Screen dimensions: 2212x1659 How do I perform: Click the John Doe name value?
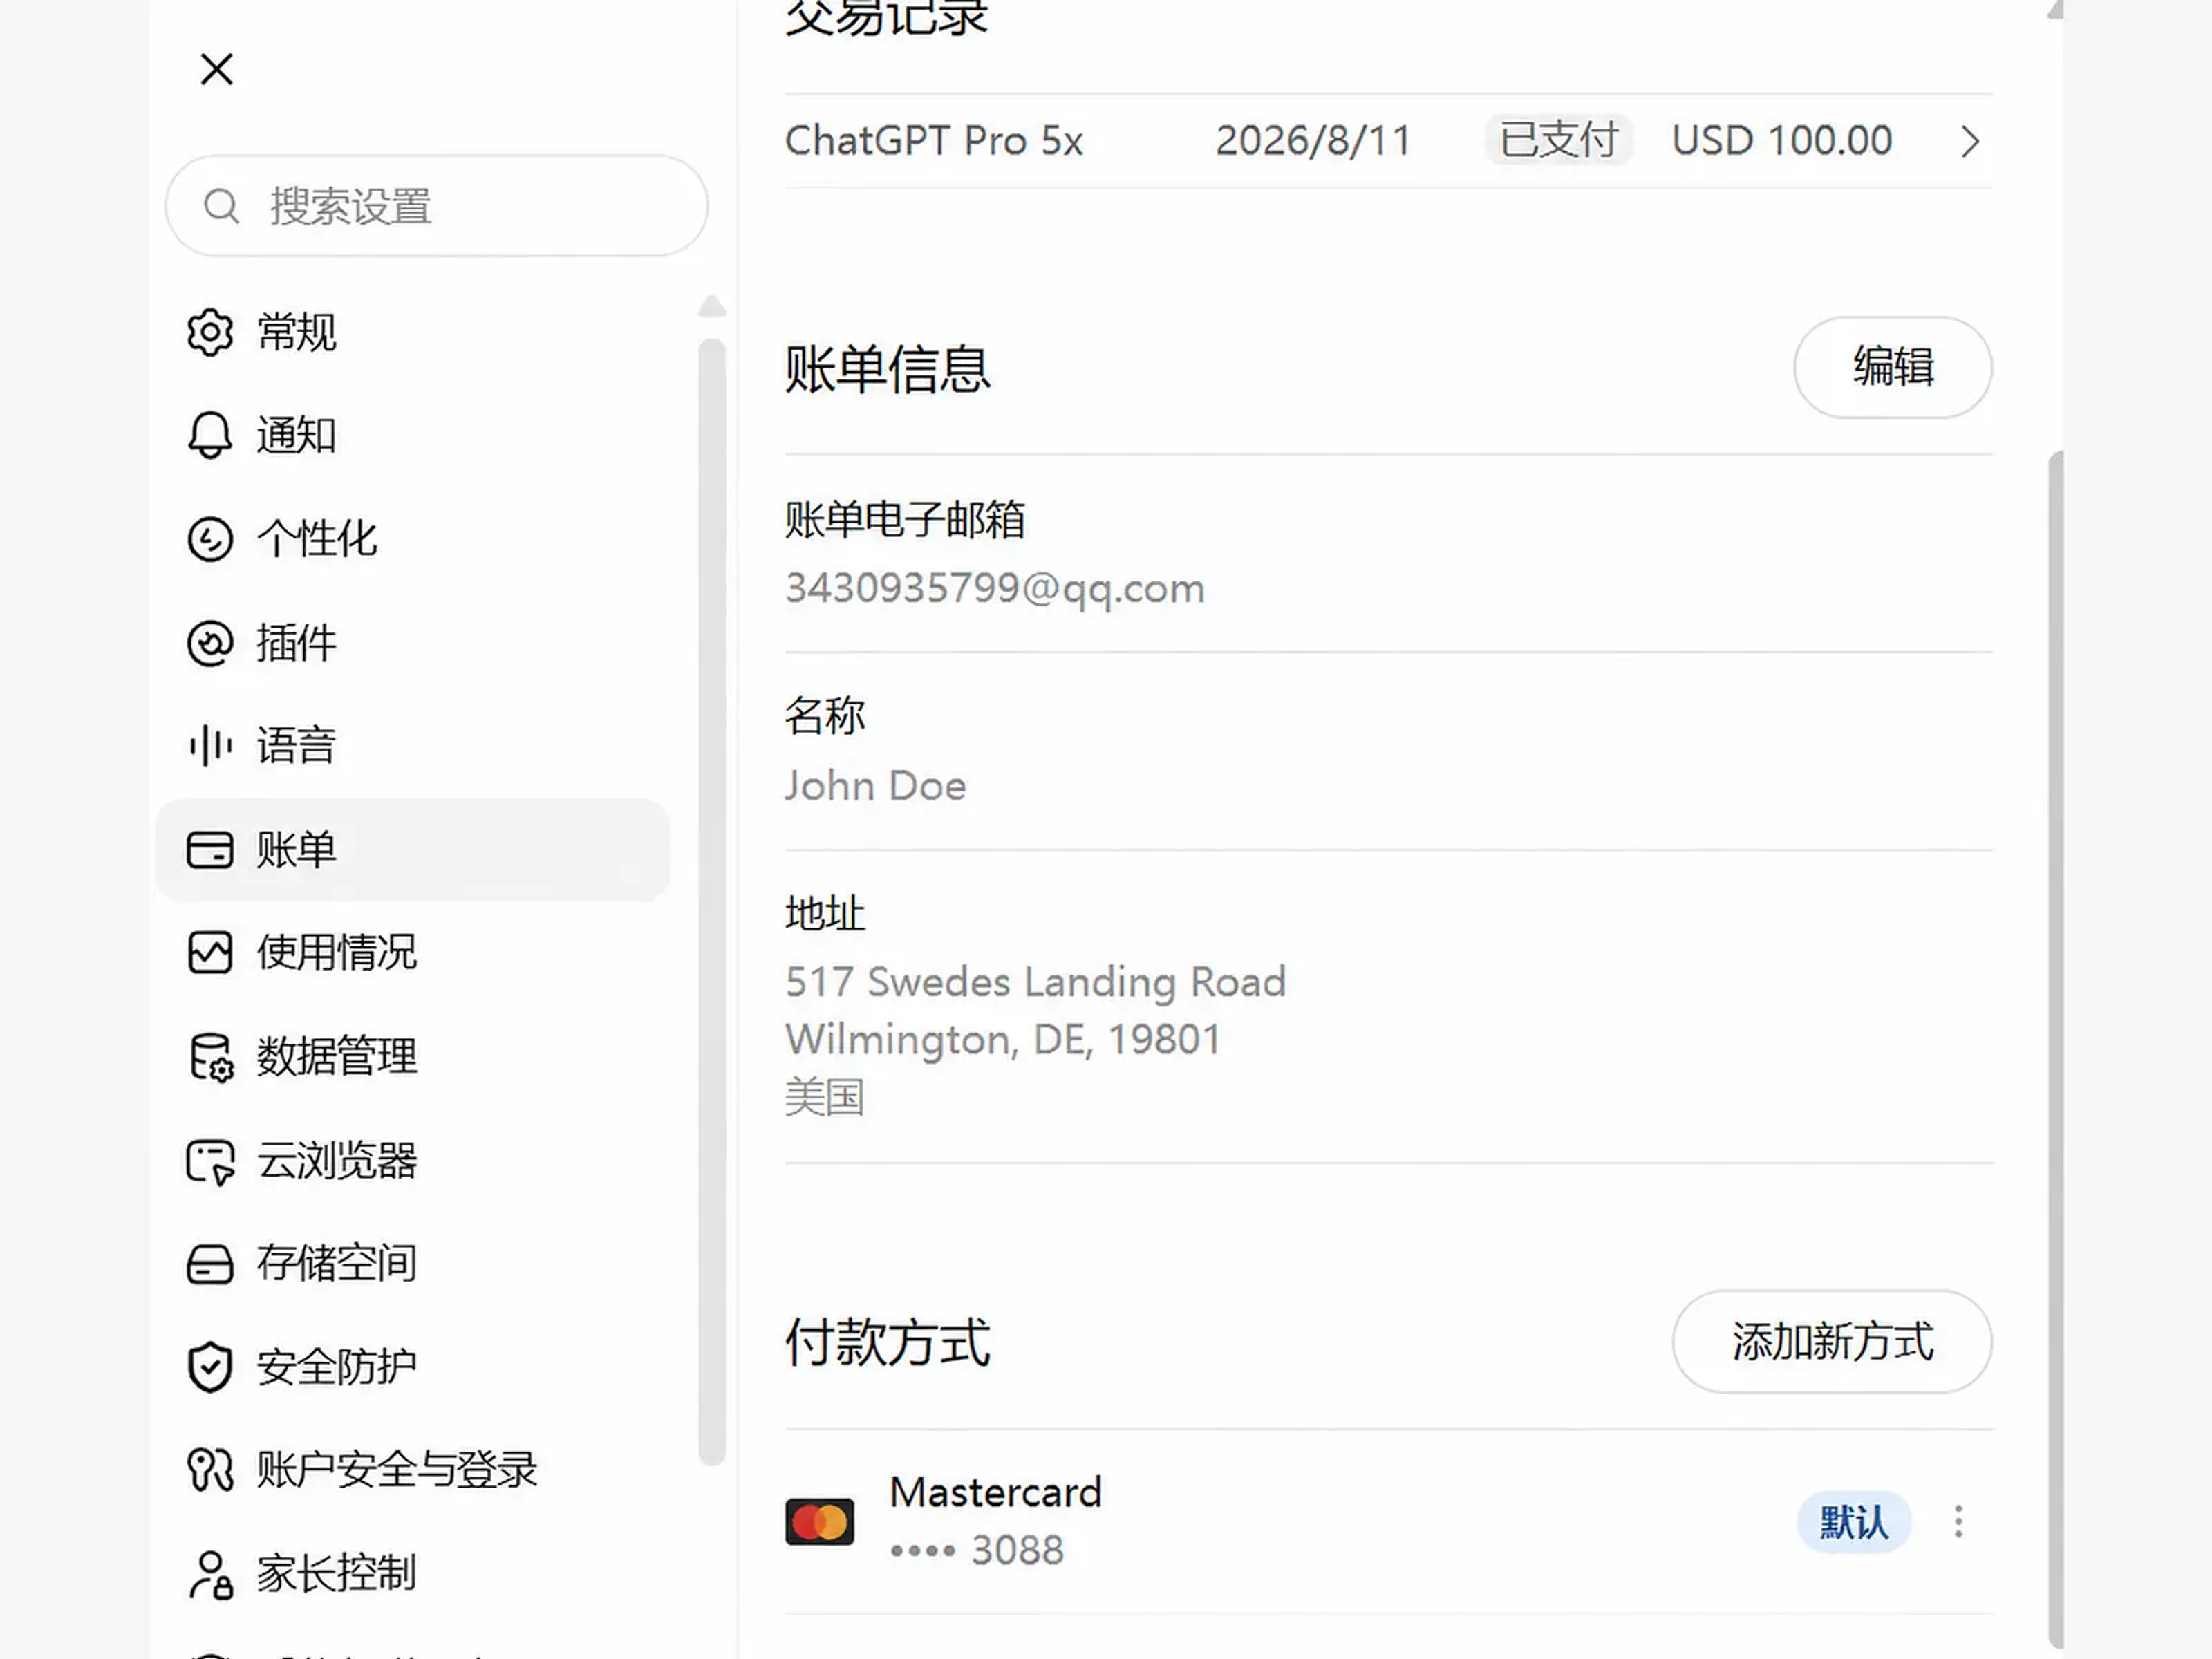point(876,786)
